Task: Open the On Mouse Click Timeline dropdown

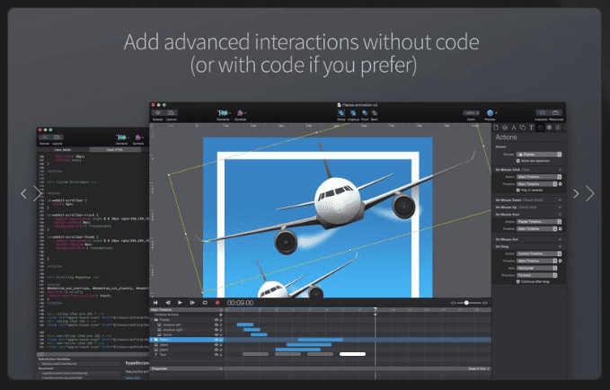Action: click(x=537, y=183)
